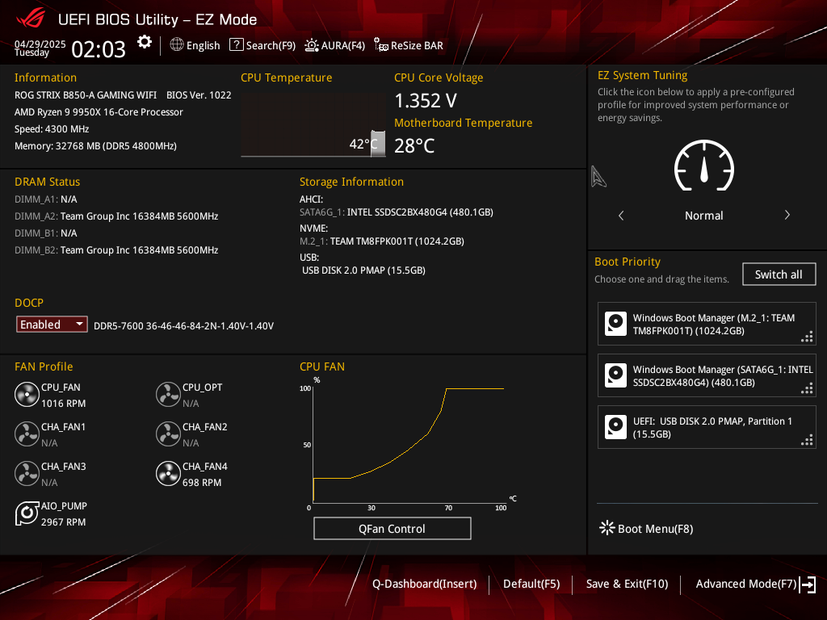Toggle ReSize BAR option
The image size is (827, 620).
417,46
